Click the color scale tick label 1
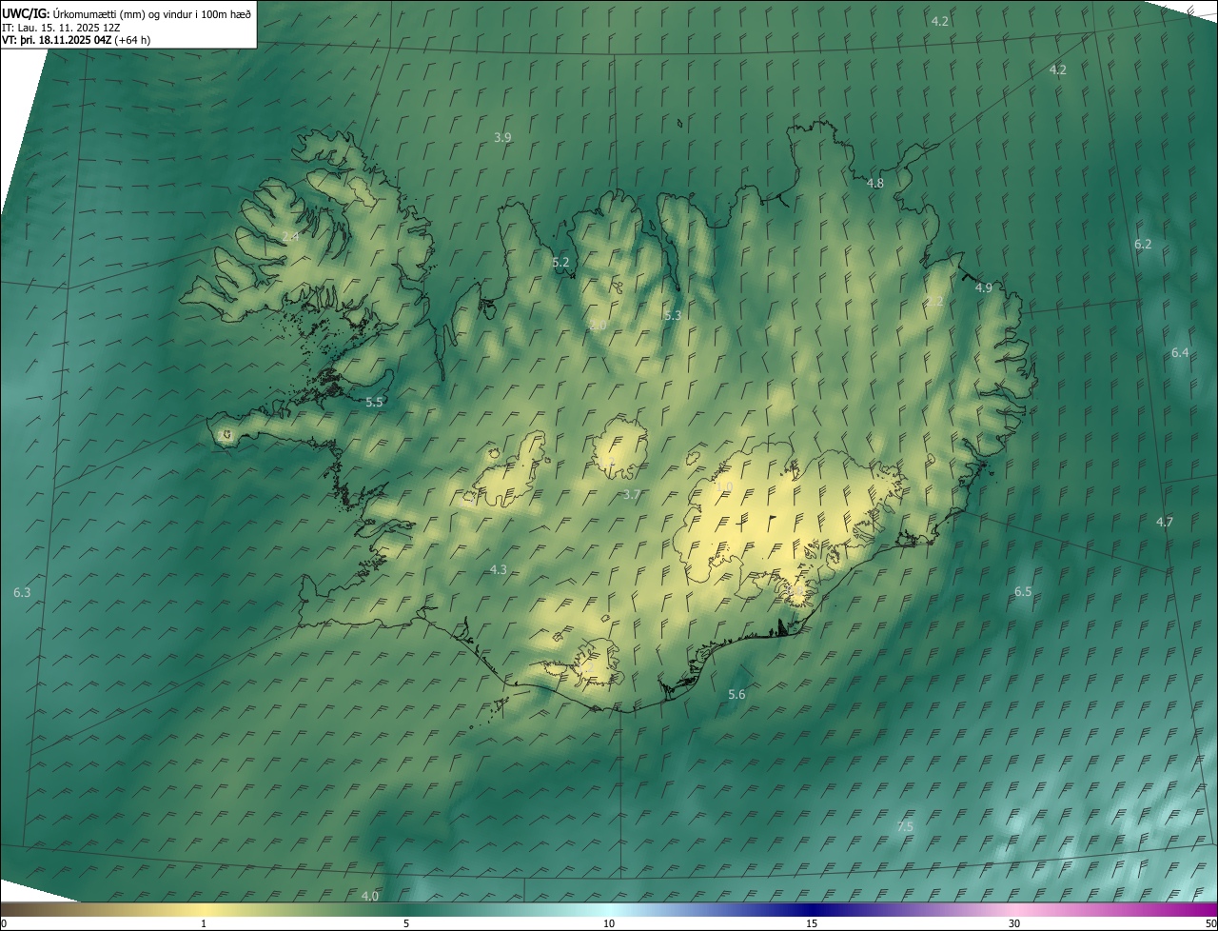Image resolution: width=1218 pixels, height=931 pixels. click(x=204, y=923)
